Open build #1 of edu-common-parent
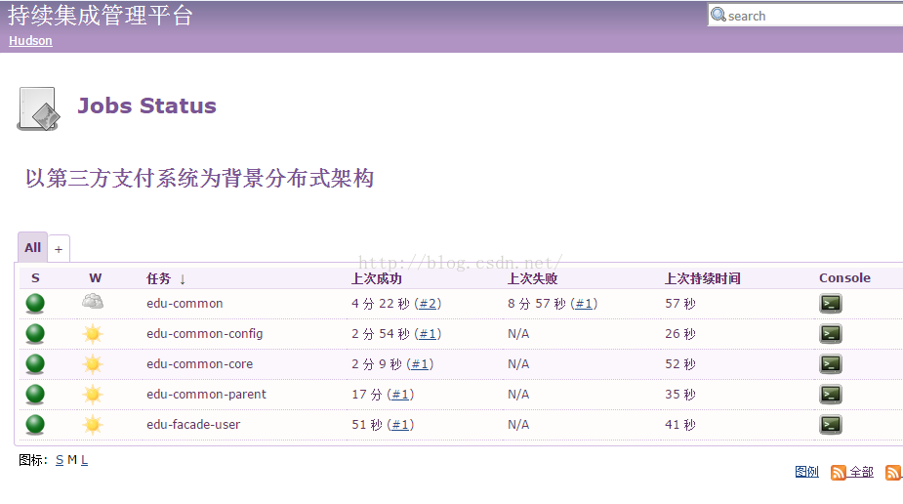903x504 pixels. click(x=400, y=395)
